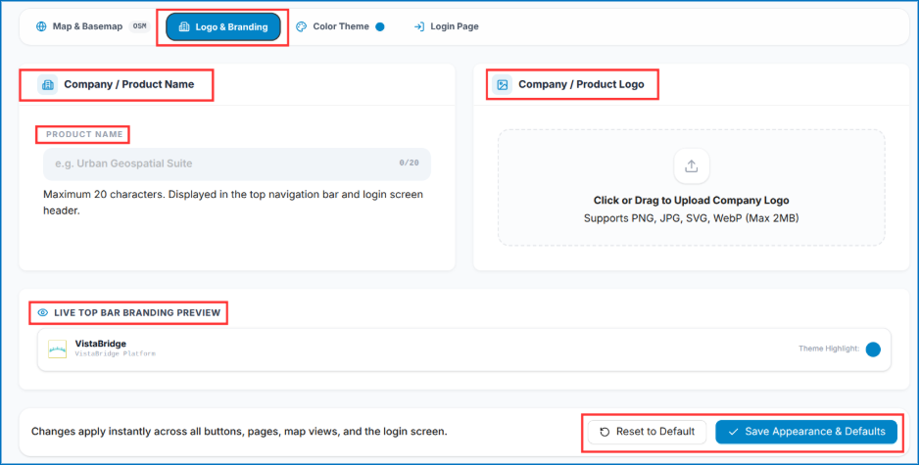920x465 pixels.
Task: Click the OSM badge on Map tab
Action: [140, 26]
